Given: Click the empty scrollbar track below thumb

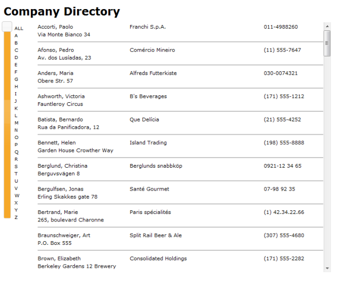Looking at the screenshot, I should pyautogui.click(x=327, y=160).
